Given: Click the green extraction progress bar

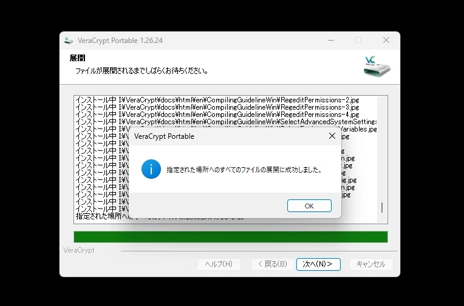Looking at the screenshot, I should (231, 237).
